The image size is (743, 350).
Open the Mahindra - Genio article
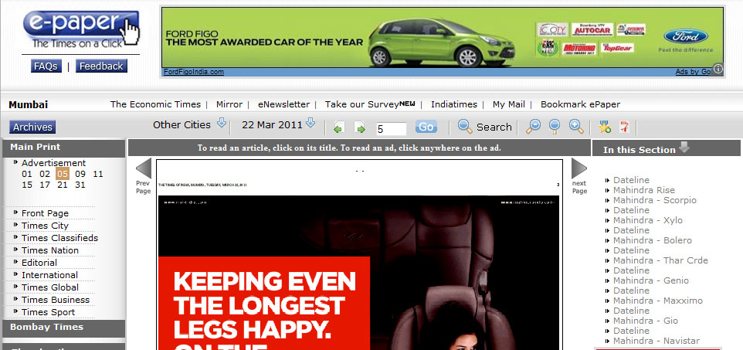650,280
